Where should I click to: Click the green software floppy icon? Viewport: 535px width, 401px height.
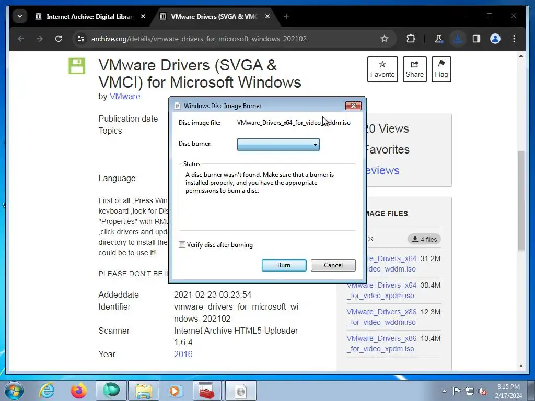pyautogui.click(x=77, y=66)
